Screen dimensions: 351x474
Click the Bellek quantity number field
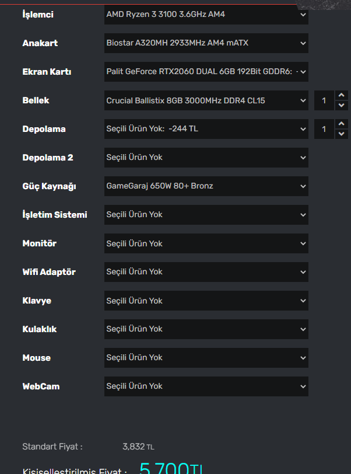click(324, 100)
